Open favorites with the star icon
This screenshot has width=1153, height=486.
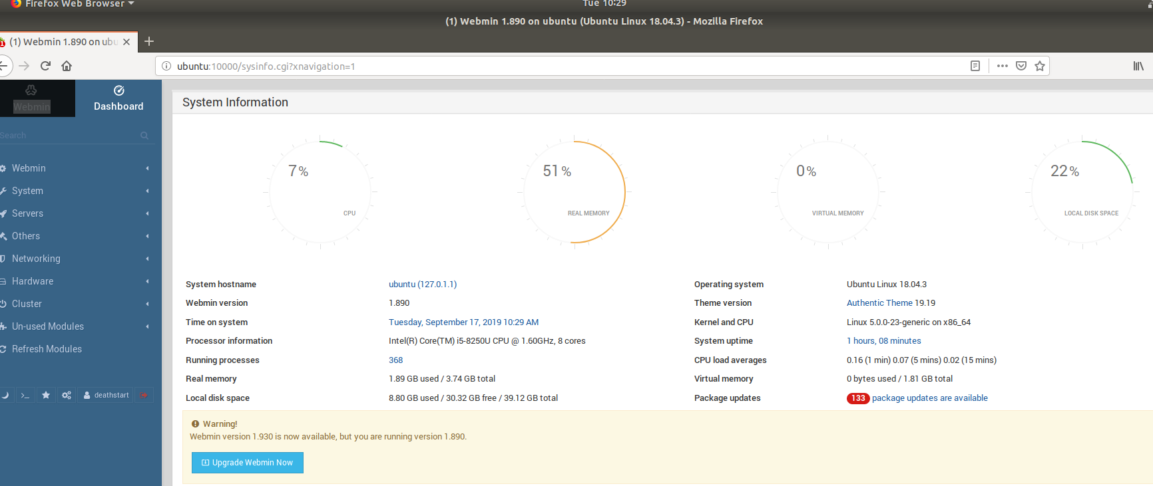[46, 395]
